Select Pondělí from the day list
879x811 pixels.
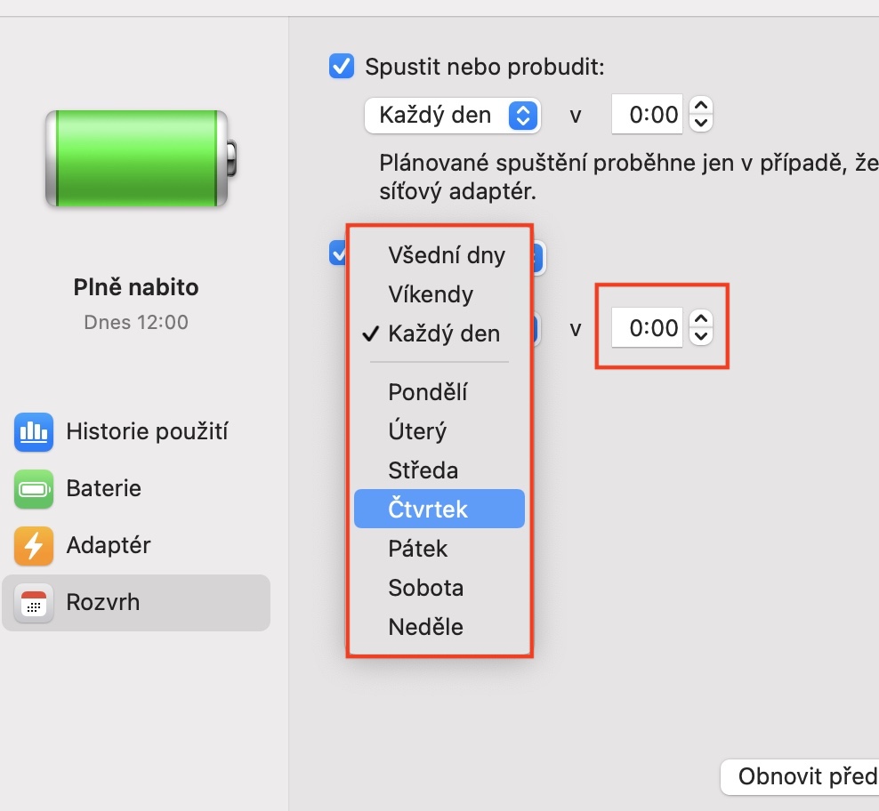click(x=428, y=393)
